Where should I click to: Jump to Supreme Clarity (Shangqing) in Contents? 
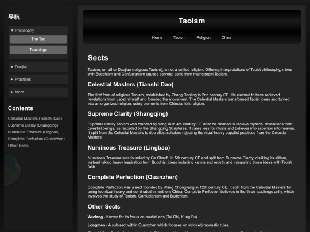point(33,125)
